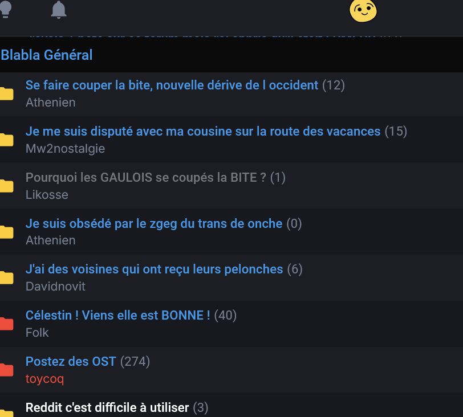463x417 pixels.
Task: Visit author toycoq's profile
Action: tap(44, 379)
